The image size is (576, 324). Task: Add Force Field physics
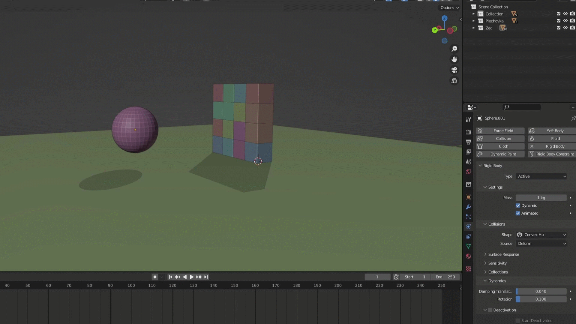pyautogui.click(x=500, y=131)
